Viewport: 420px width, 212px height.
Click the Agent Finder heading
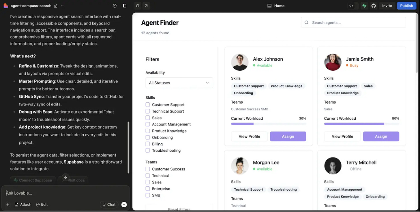pyautogui.click(x=160, y=22)
